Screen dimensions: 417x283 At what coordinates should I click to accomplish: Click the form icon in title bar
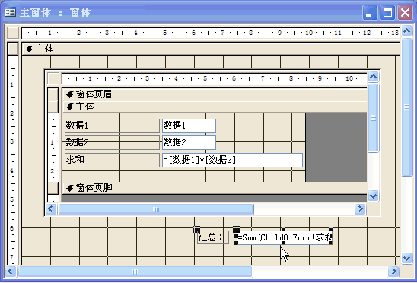point(11,12)
